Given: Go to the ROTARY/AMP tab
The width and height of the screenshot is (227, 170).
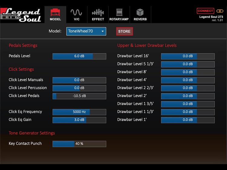Looking at the screenshot, I should coord(119,15).
